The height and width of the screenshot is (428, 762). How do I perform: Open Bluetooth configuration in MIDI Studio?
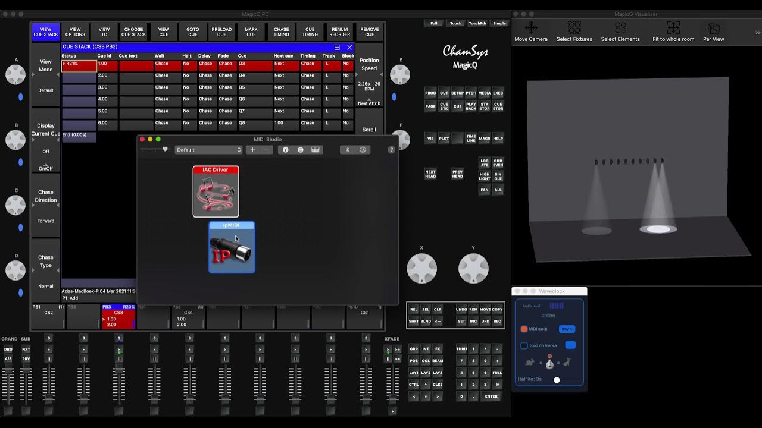coord(348,150)
